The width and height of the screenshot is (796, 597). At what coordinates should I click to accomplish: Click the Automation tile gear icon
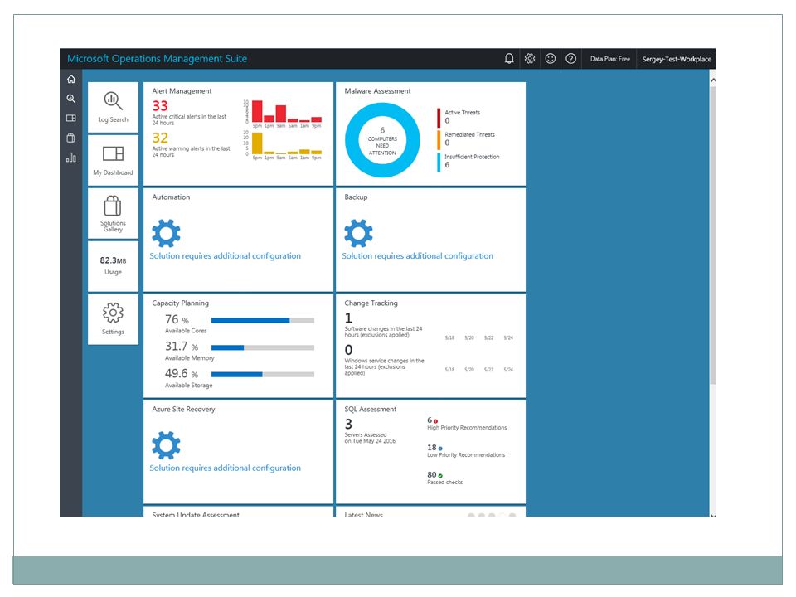pyautogui.click(x=166, y=234)
